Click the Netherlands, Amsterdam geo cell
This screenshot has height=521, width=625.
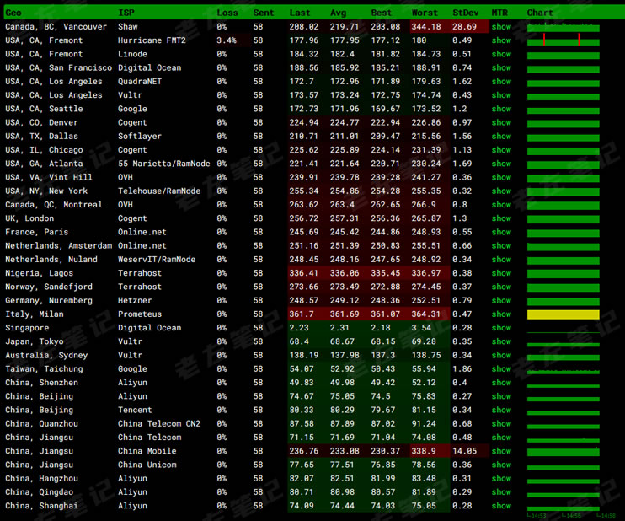pos(59,245)
